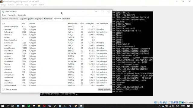Select the Registry process row
193x108 pixels.
55,64
